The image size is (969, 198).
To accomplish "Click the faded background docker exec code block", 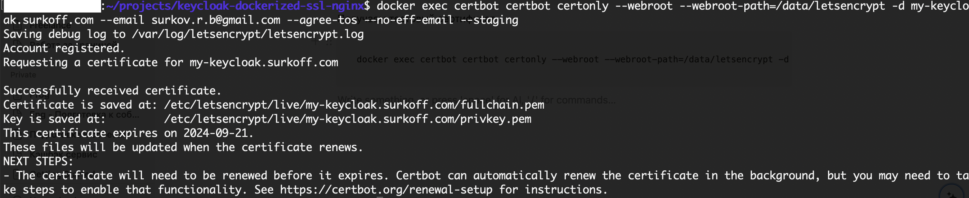I will point(572,59).
